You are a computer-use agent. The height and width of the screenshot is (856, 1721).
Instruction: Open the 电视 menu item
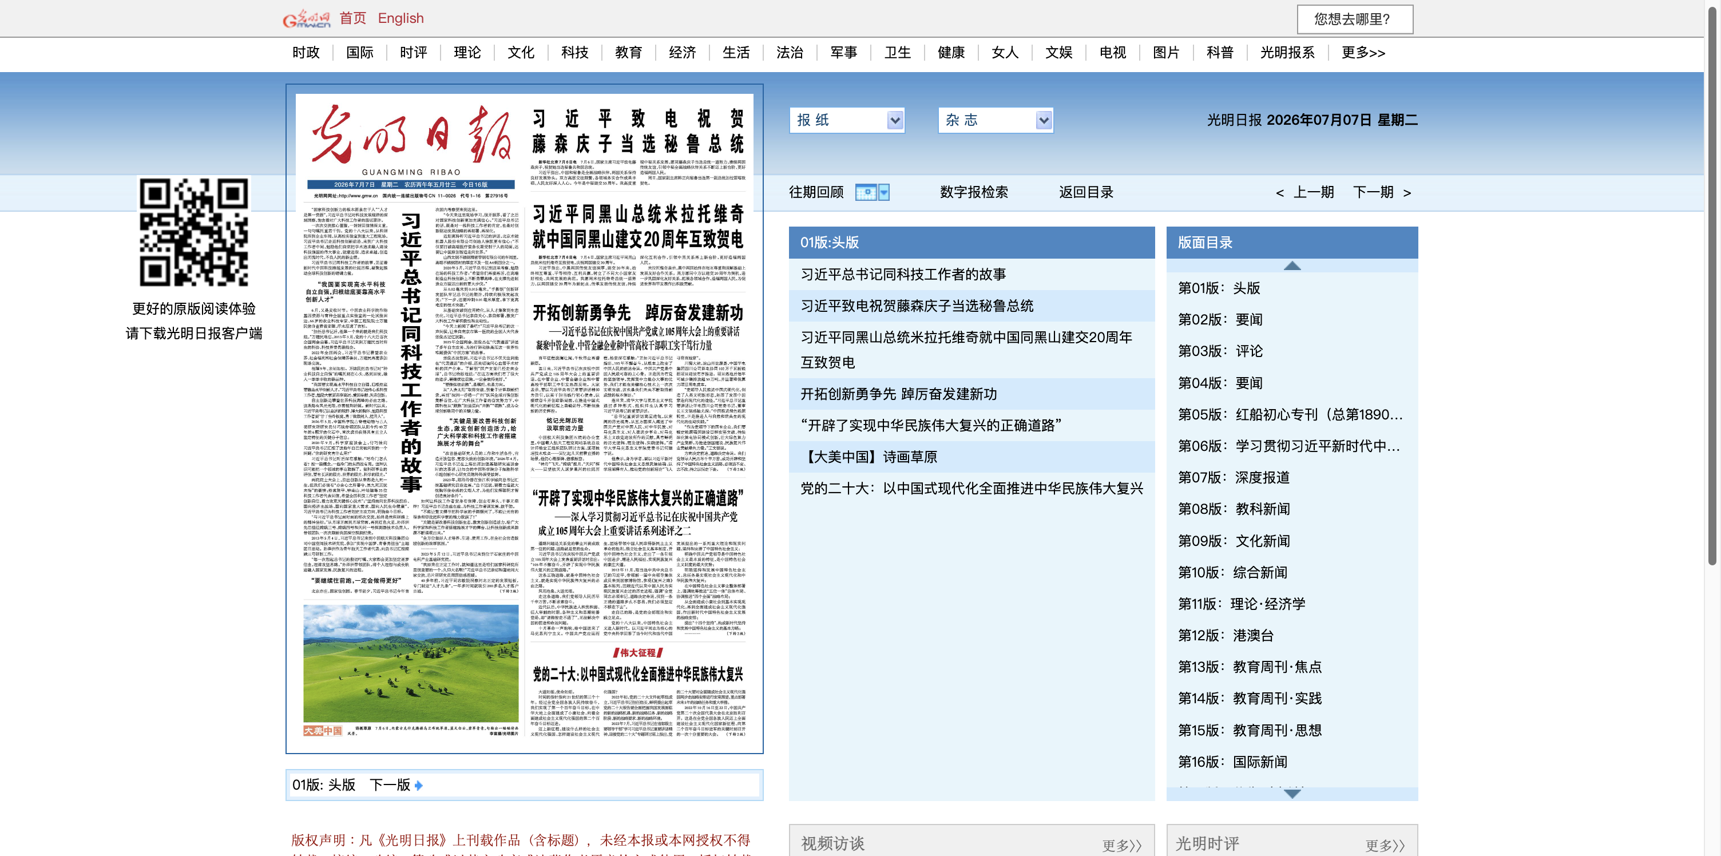pos(1113,52)
